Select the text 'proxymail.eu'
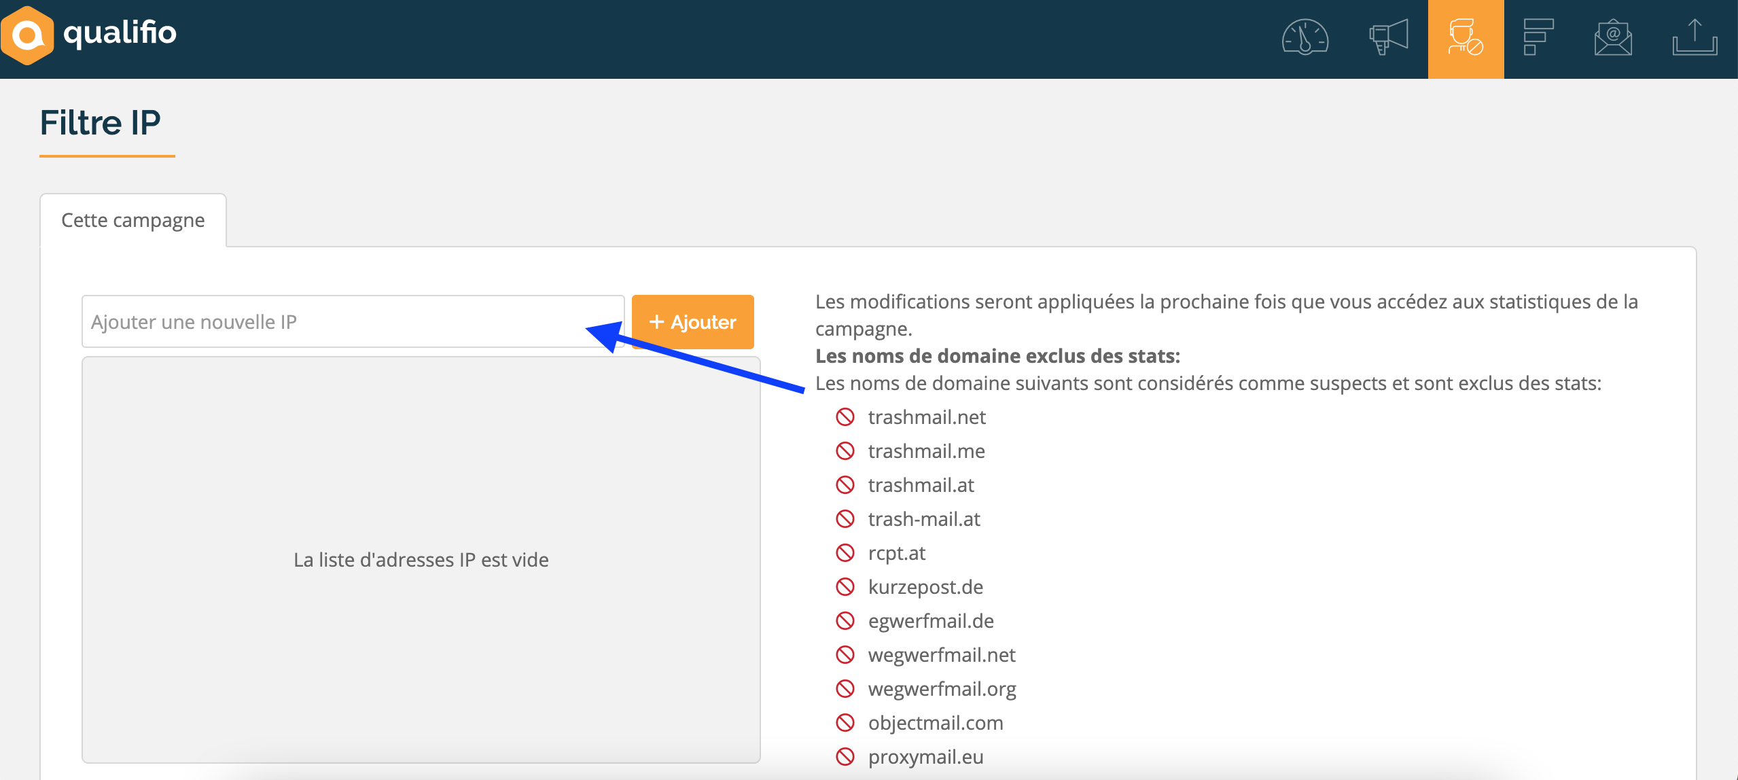Image resolution: width=1738 pixels, height=780 pixels. (925, 757)
